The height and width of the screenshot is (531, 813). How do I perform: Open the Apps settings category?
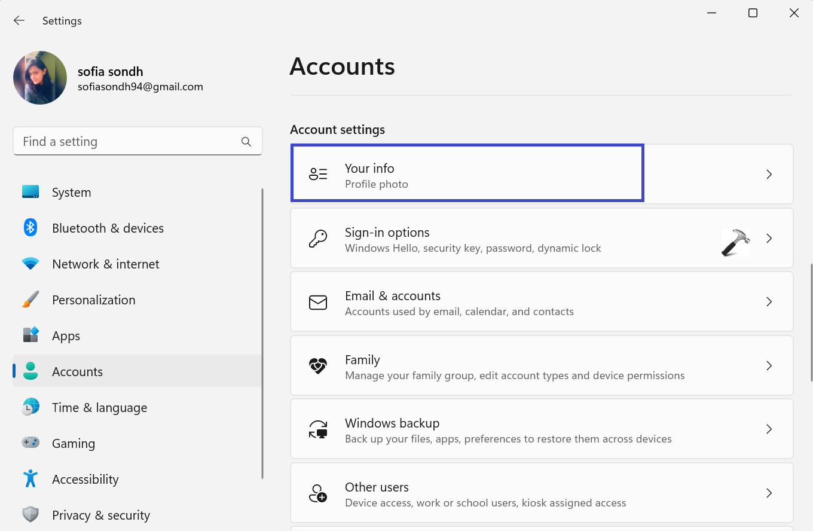(x=66, y=336)
